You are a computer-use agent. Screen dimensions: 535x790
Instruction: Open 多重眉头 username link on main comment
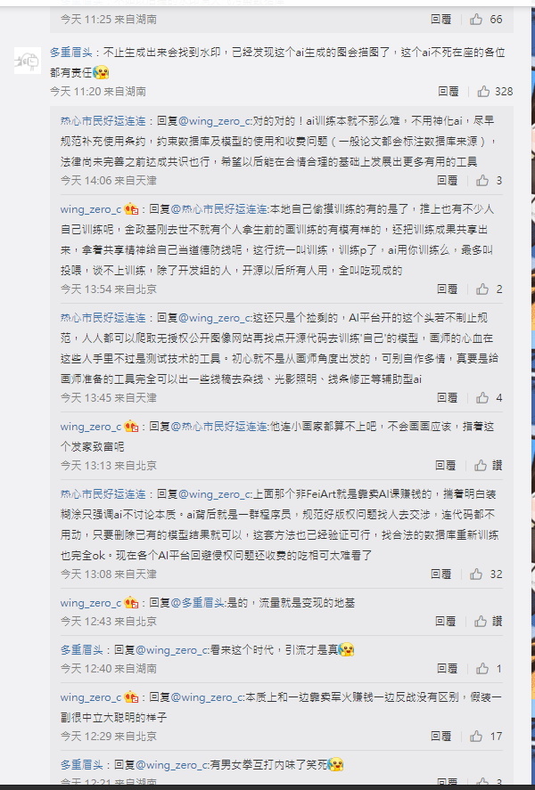(71, 53)
